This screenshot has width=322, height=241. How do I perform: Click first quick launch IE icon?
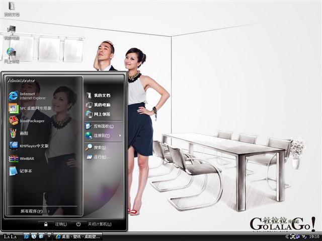(x=26, y=236)
